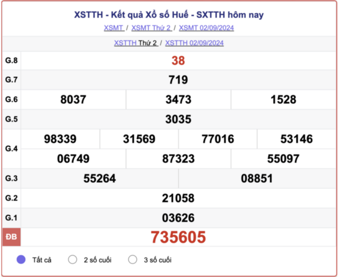Choose the 3 số cuối radio option

pos(133,260)
